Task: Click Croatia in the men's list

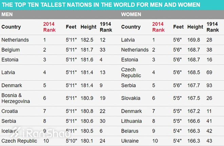Action: (10, 111)
